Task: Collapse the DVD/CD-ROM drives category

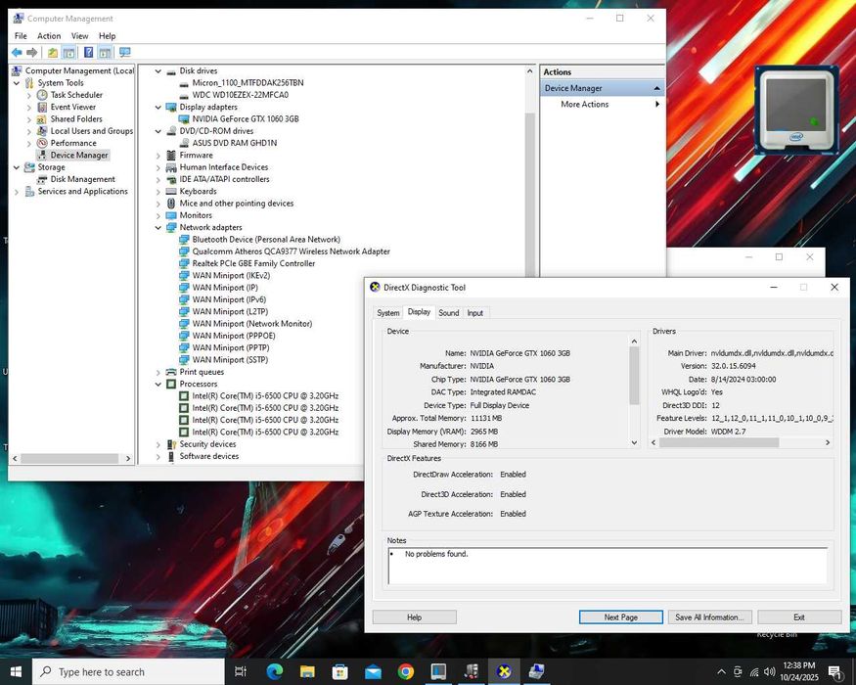Action: tap(158, 131)
